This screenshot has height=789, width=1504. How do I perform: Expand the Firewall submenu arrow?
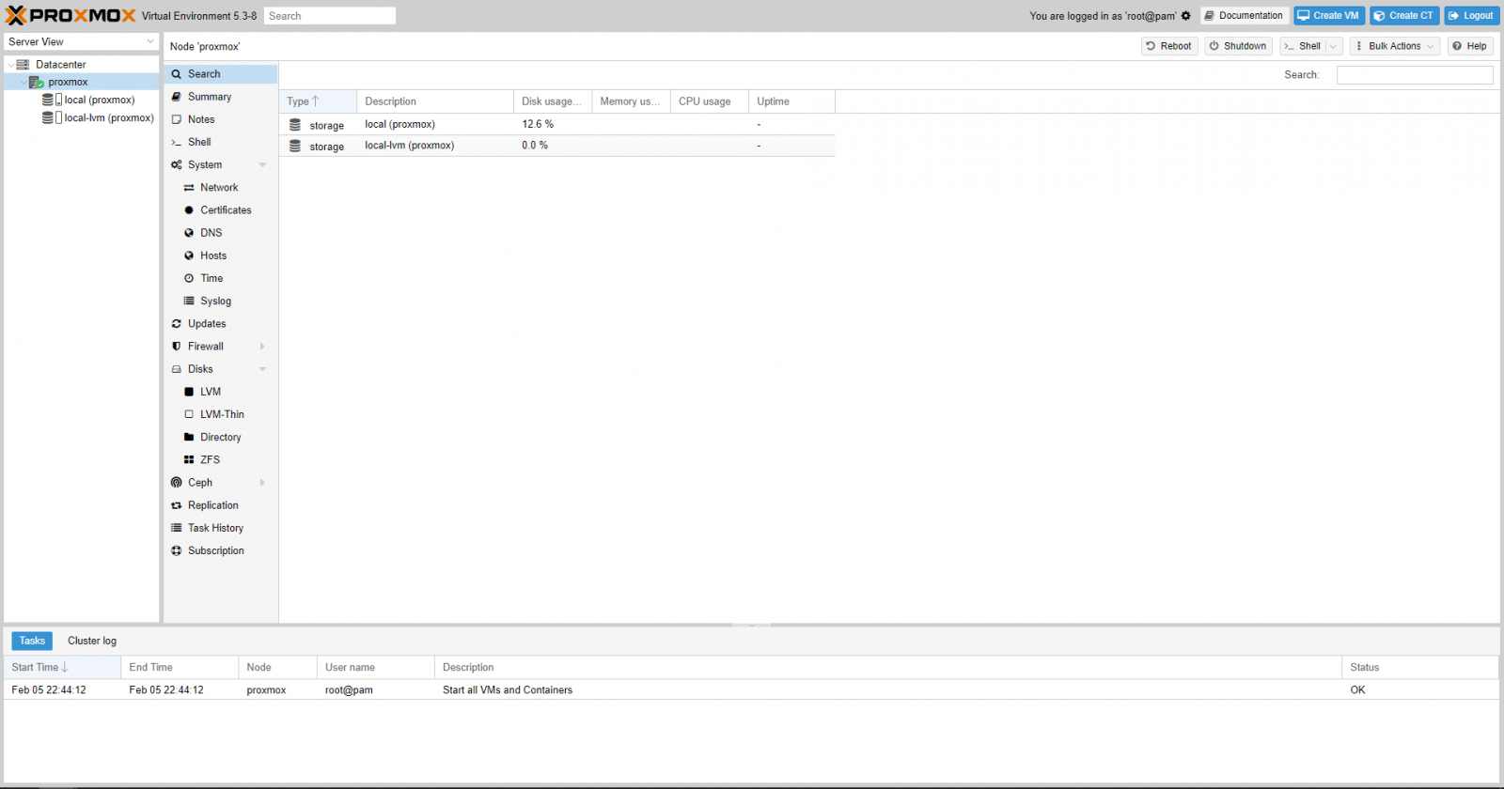point(262,347)
